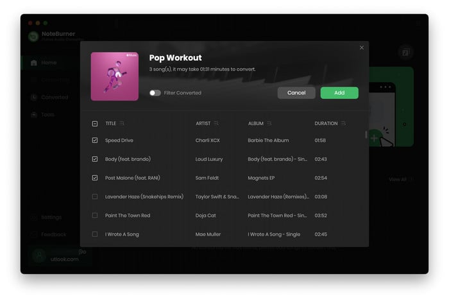Select I Wrote A Song - Single album
The image size is (449, 301).
274,234
